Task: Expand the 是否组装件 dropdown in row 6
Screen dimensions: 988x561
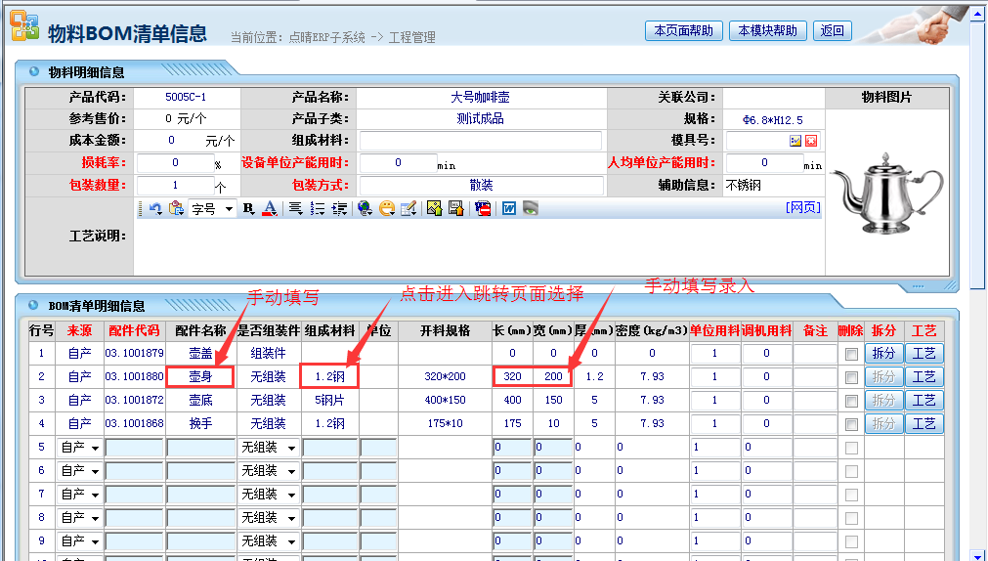Action: 268,471
